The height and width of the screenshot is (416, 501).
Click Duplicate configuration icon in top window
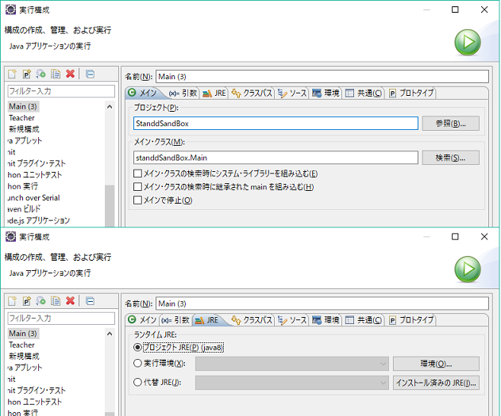click(x=56, y=74)
